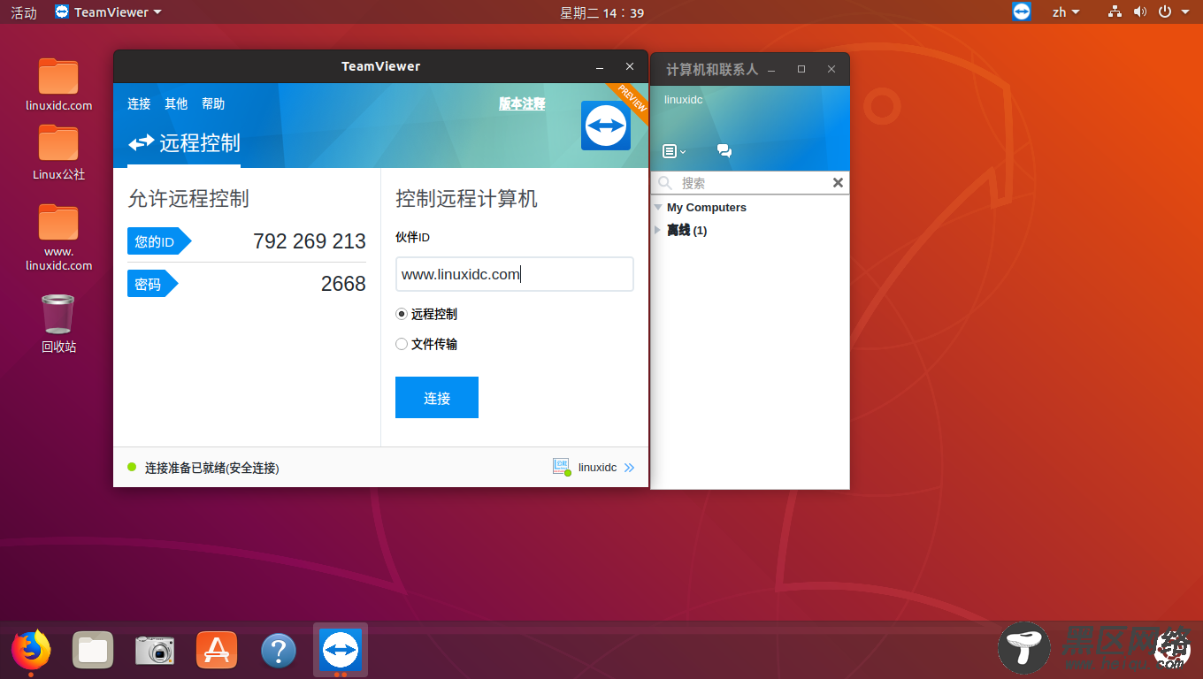Maximize the 计算机和联系人 window
This screenshot has width=1203, height=679.
pyautogui.click(x=801, y=69)
